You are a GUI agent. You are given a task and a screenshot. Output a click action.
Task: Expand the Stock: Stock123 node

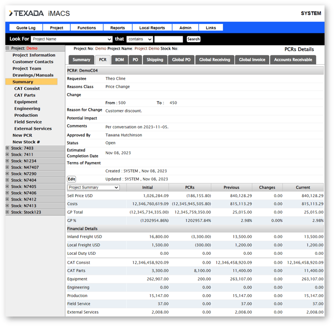7,212
